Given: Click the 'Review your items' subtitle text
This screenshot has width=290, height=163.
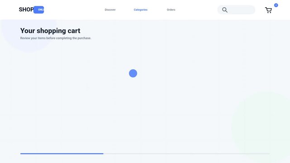Looking at the screenshot, I should tap(56, 38).
